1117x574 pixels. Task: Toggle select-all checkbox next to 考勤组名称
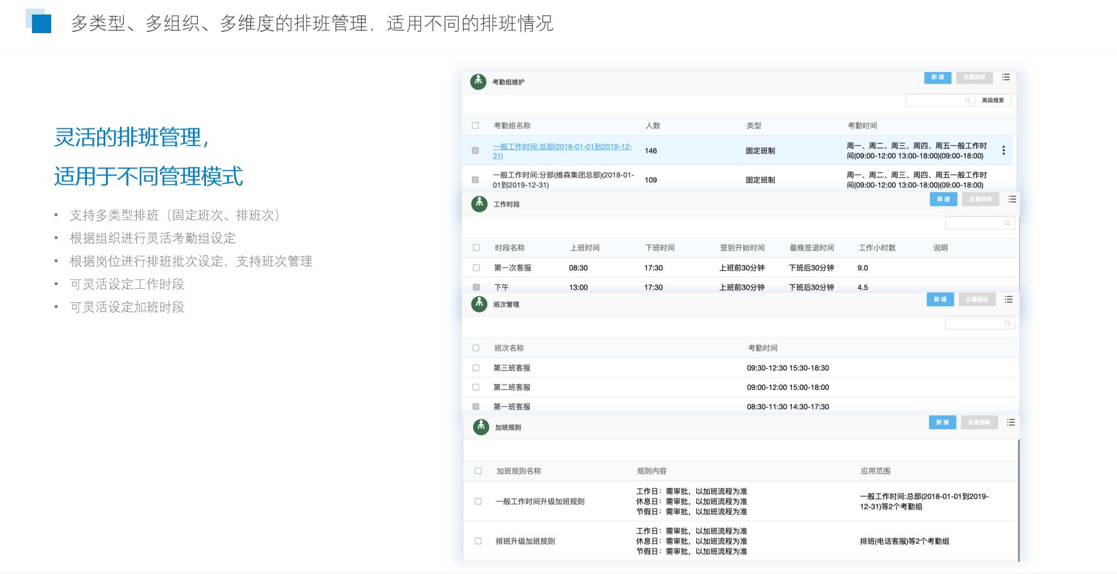click(x=475, y=125)
